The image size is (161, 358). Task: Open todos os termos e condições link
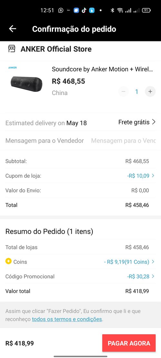coord(67,319)
